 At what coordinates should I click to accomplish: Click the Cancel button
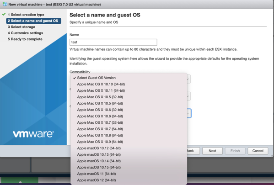tap(258, 151)
